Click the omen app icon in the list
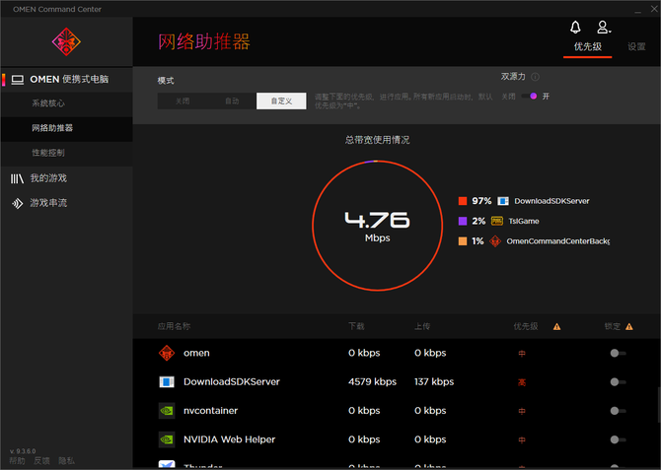 click(167, 353)
